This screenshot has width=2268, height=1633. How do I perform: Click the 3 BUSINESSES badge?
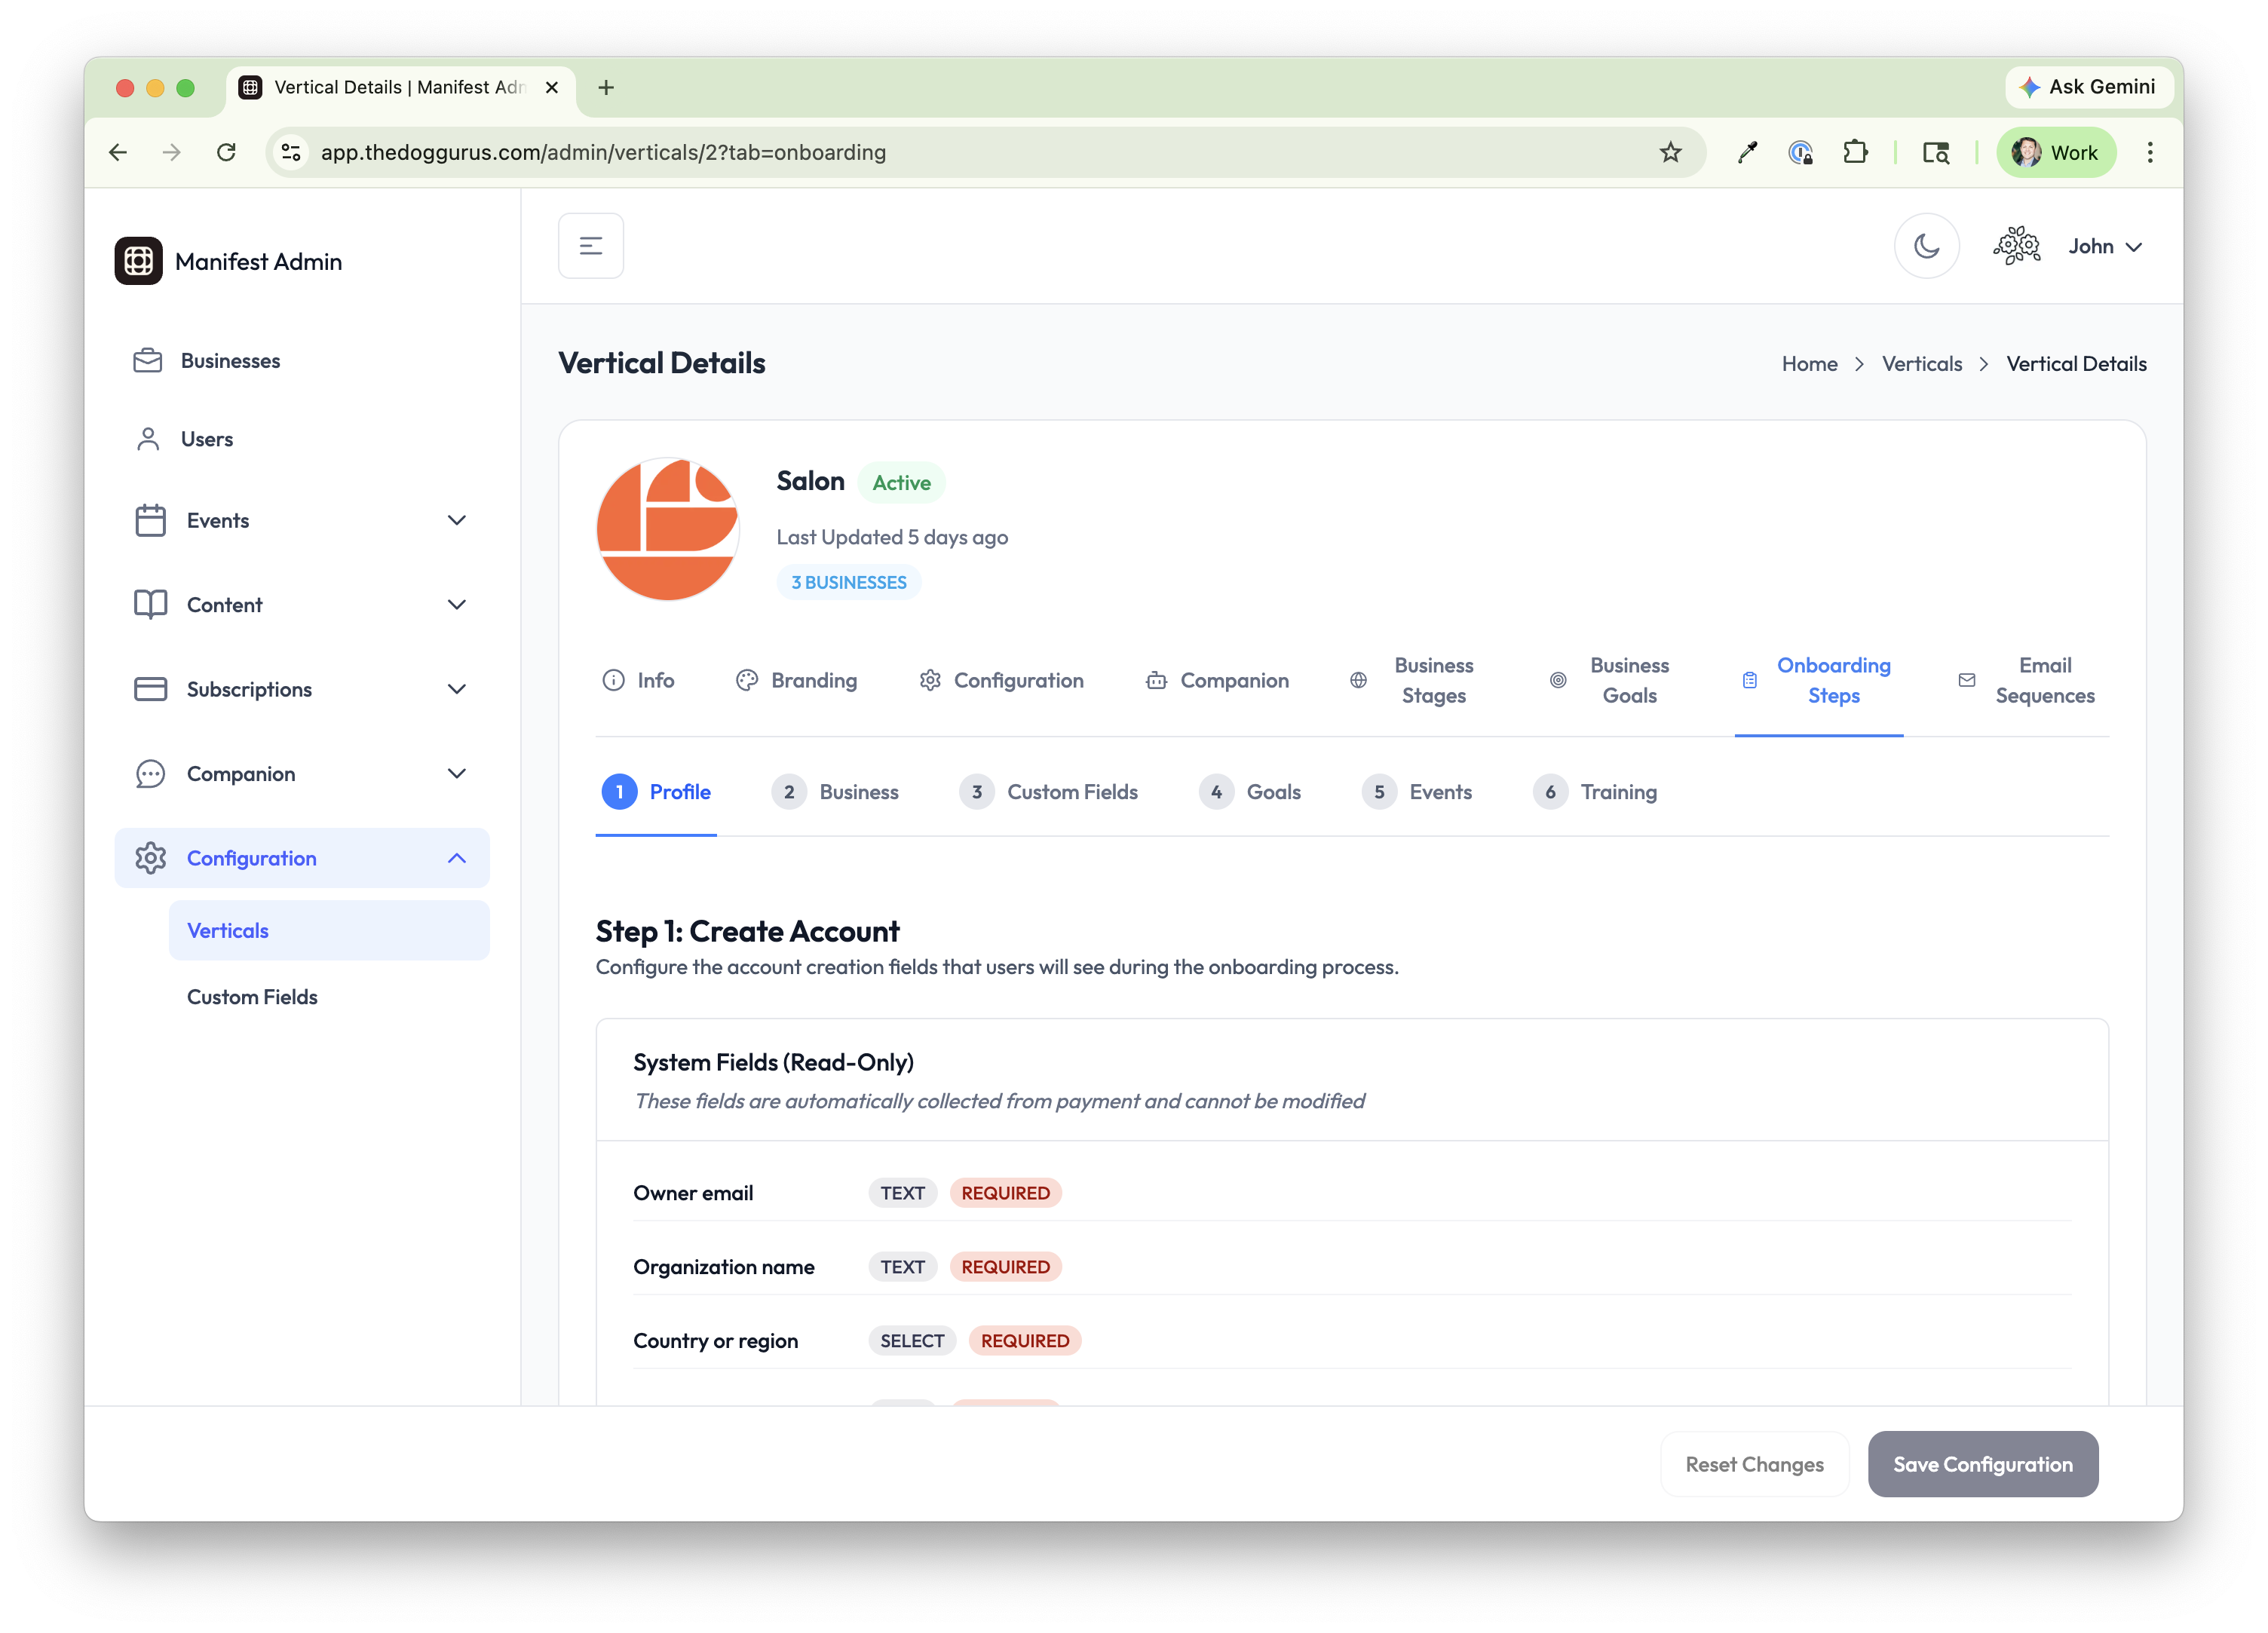848,581
